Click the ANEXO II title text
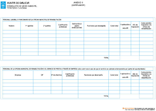This screenshot has width=156, height=111. pyautogui.click(x=79, y=2)
